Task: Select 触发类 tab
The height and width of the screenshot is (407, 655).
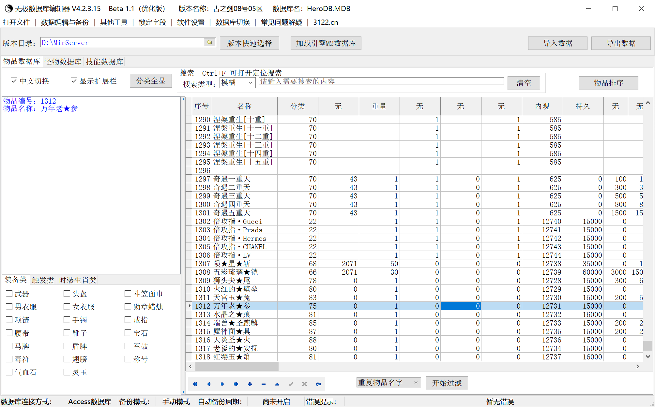Action: pyautogui.click(x=43, y=280)
